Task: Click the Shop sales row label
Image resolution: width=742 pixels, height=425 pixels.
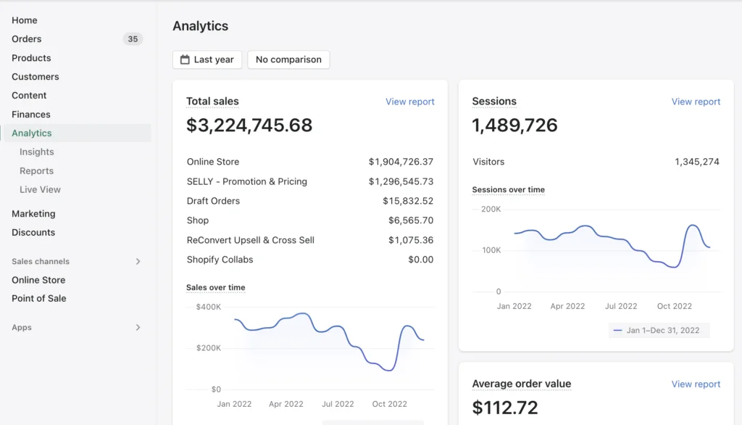Action: tap(198, 220)
